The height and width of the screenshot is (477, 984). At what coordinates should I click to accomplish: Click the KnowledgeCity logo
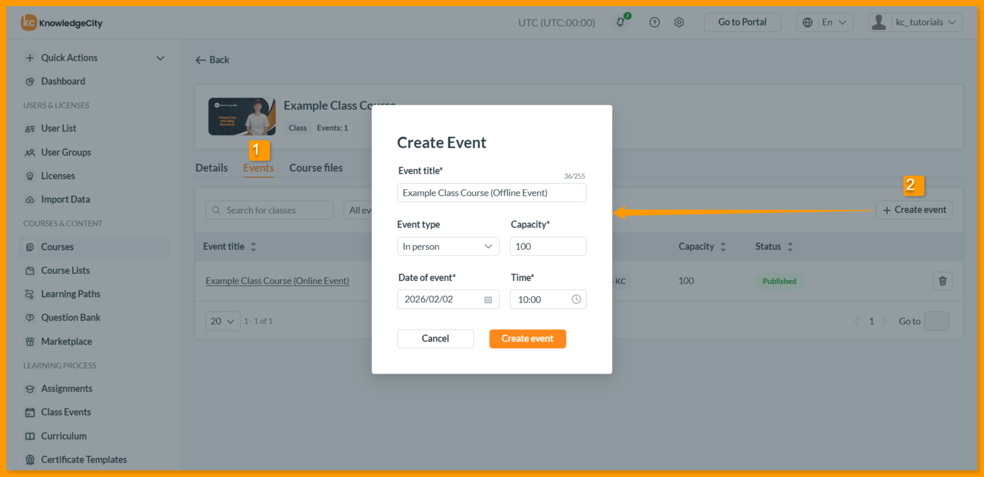61,22
